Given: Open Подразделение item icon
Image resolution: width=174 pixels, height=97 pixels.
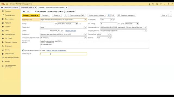Looking at the screenshot, I should pos(145,31).
